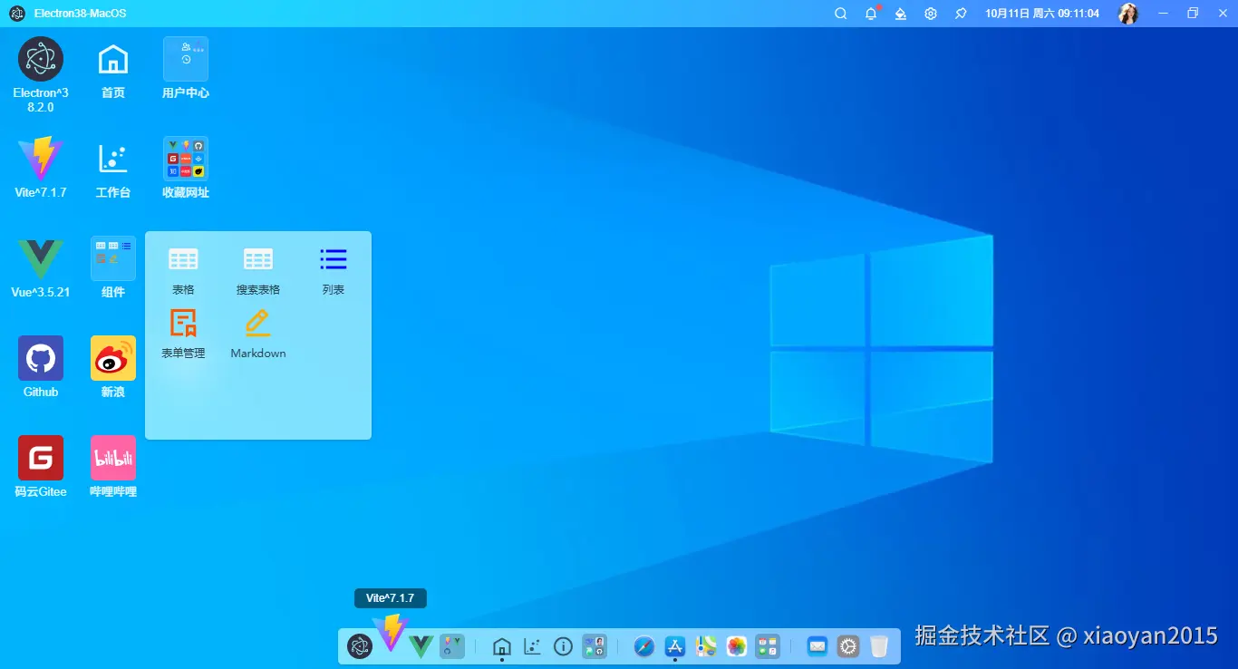Restore down the Electron38-MacOS window

(1193, 14)
